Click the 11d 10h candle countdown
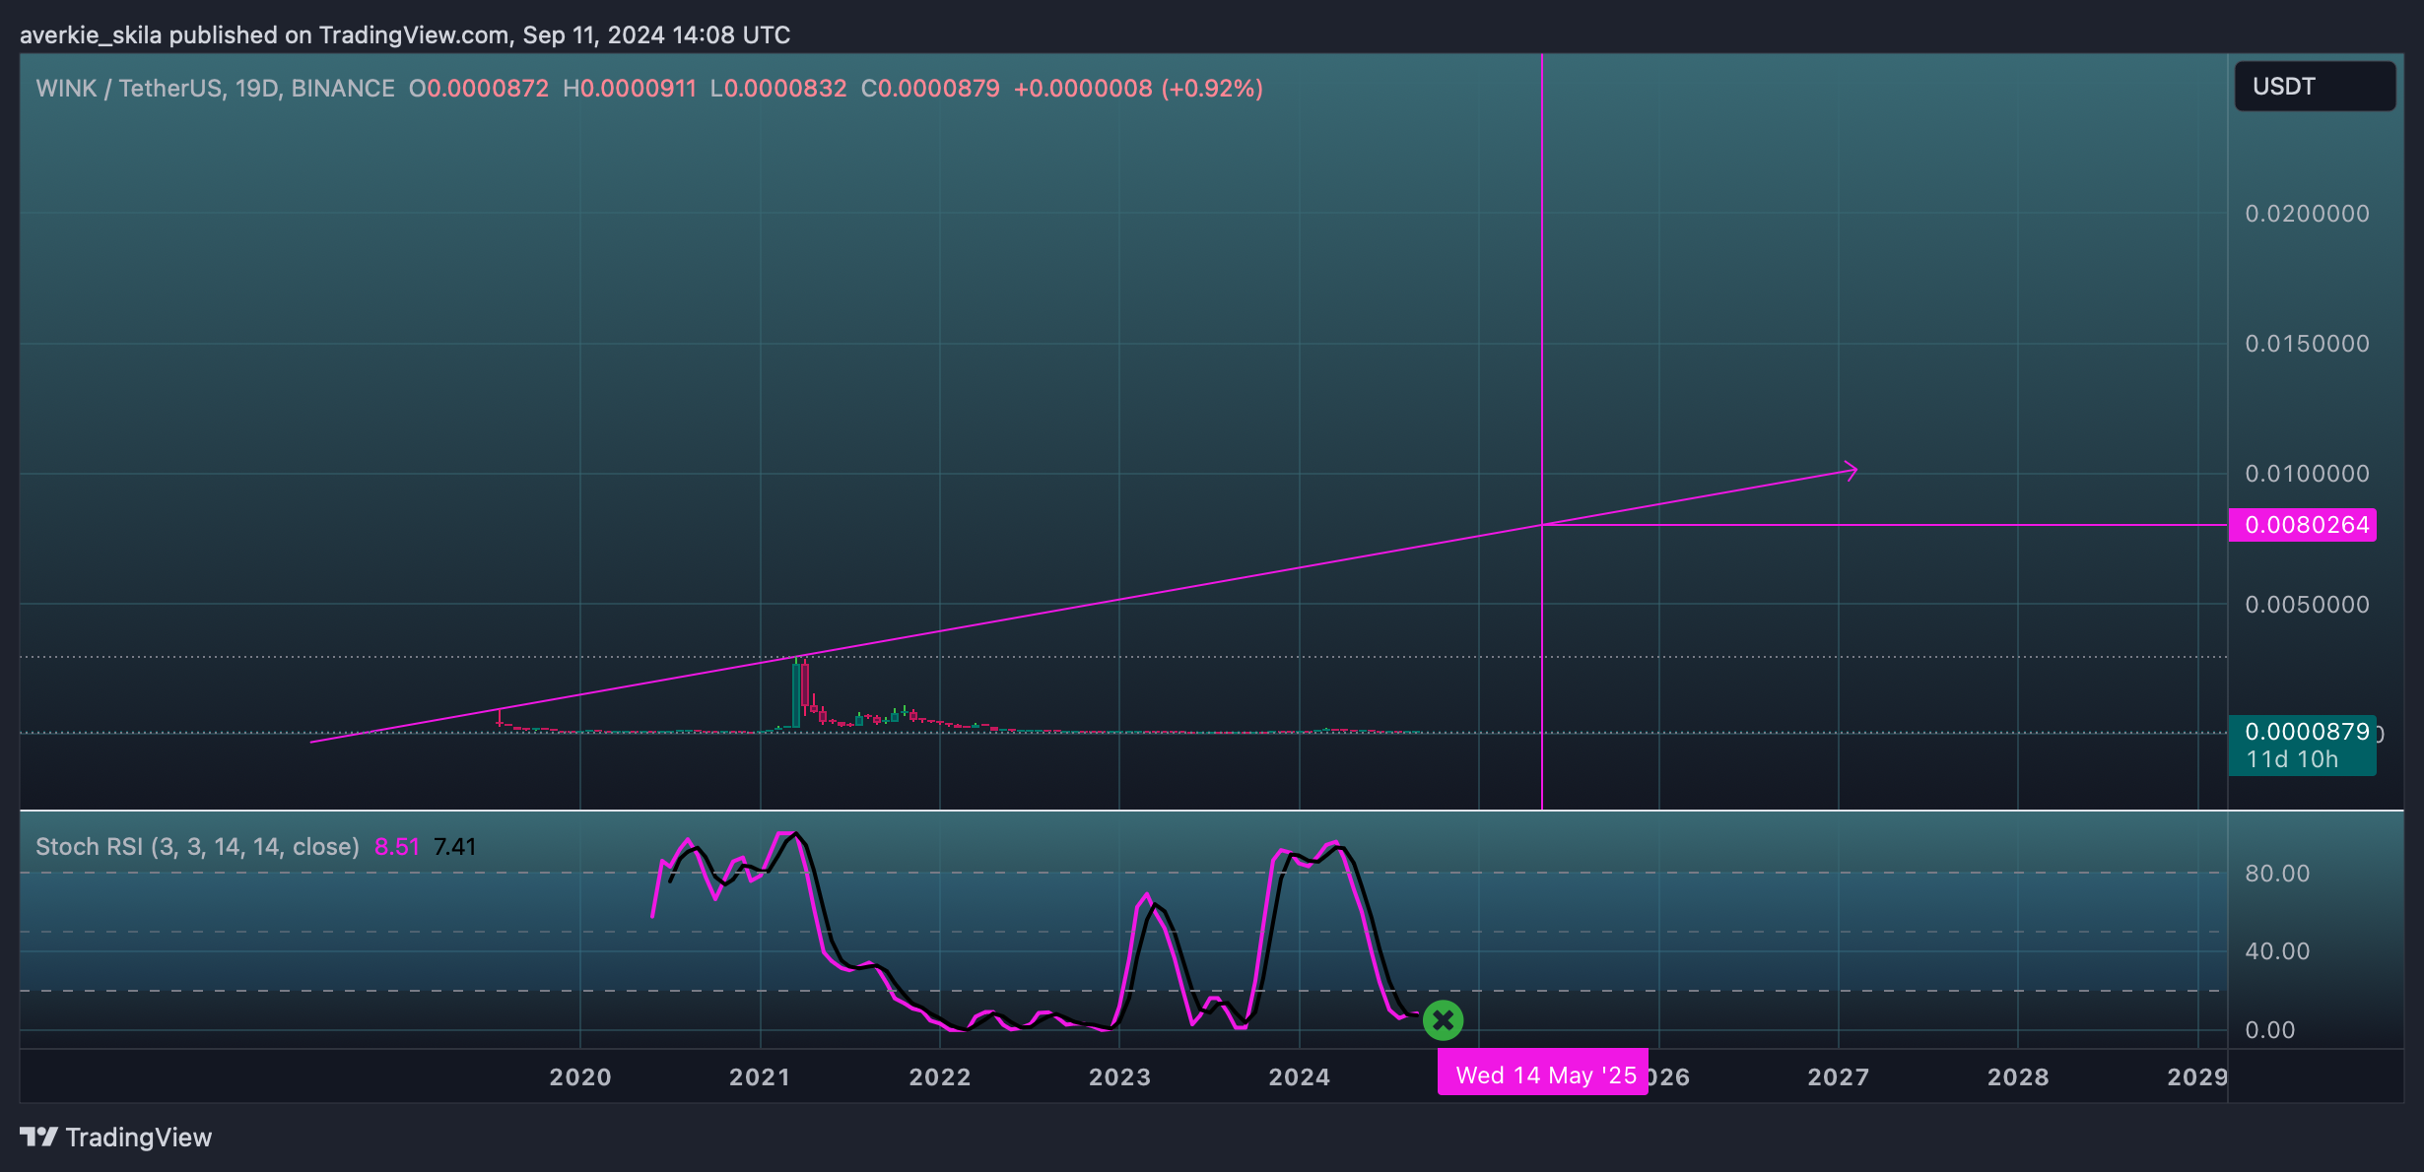Viewport: 2424px width, 1172px height. tap(2292, 759)
